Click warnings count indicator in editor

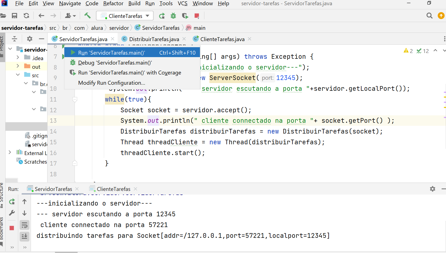pos(408,51)
